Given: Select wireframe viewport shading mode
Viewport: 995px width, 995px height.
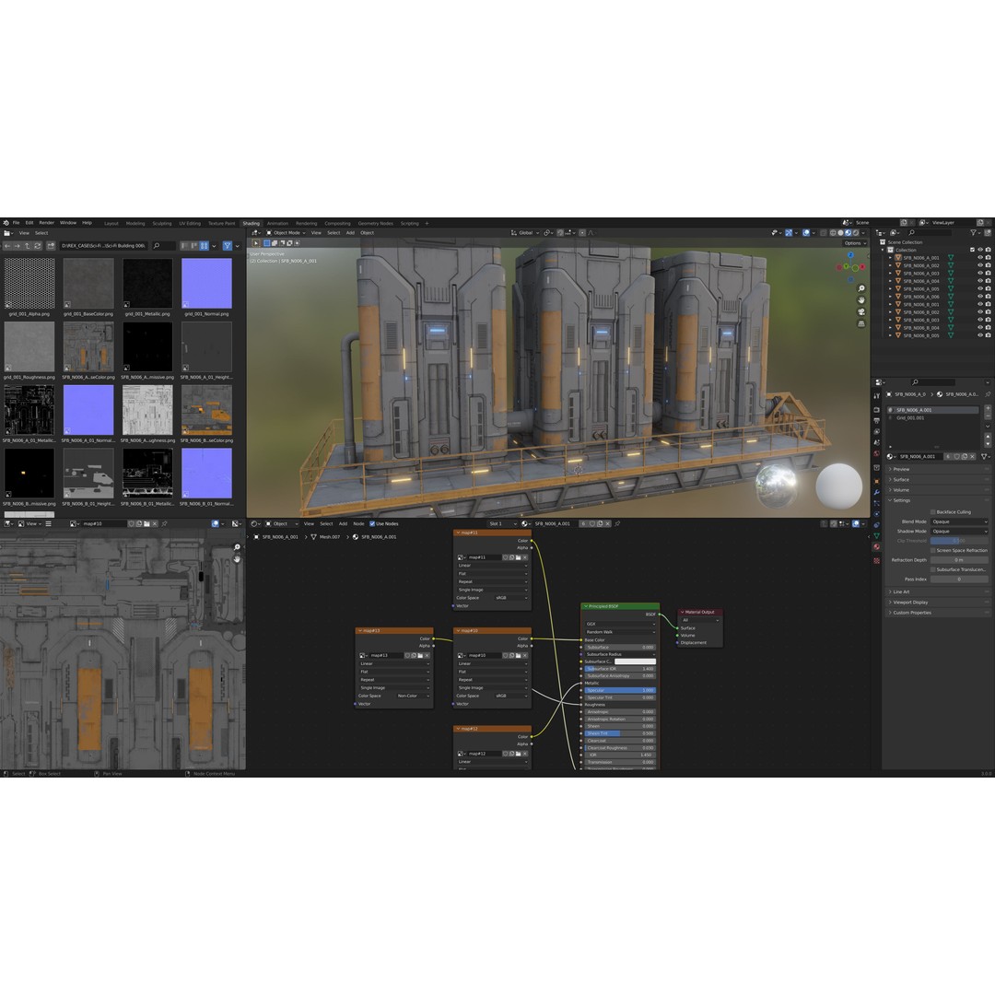Looking at the screenshot, I should 833,233.
